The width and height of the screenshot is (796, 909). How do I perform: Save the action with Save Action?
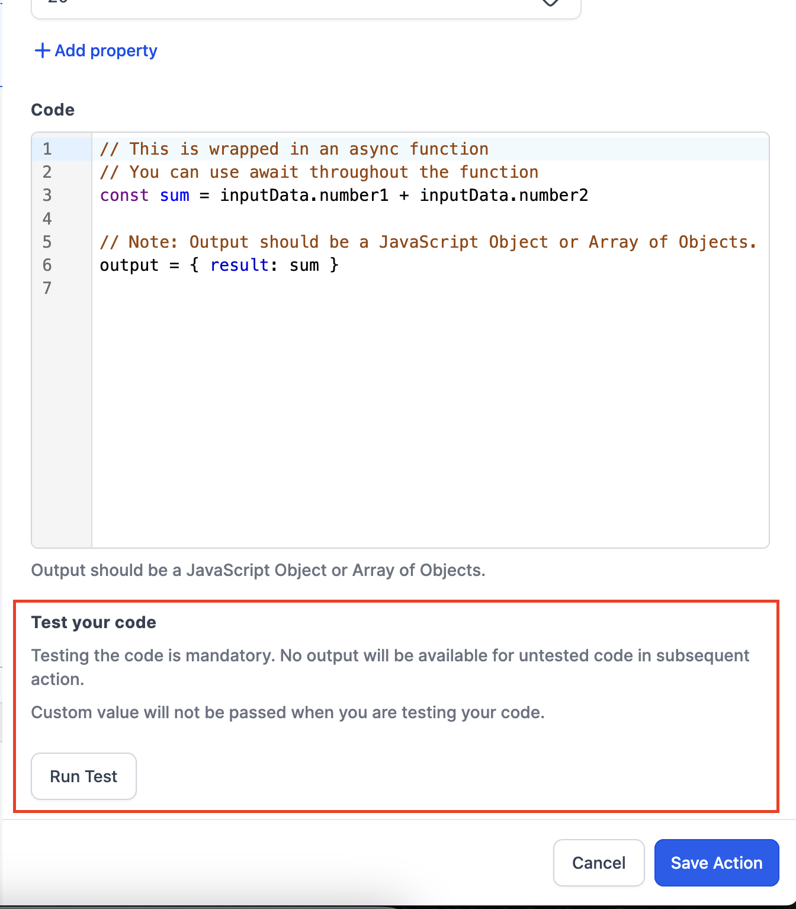pos(717,863)
